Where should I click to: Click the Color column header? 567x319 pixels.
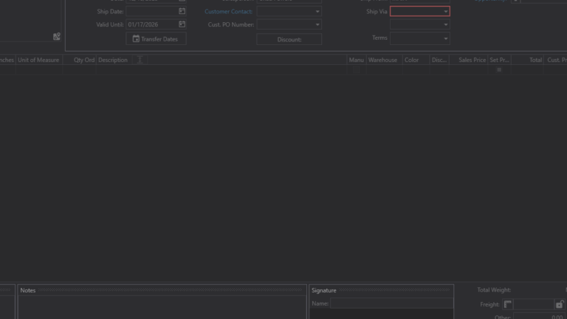tap(416, 60)
